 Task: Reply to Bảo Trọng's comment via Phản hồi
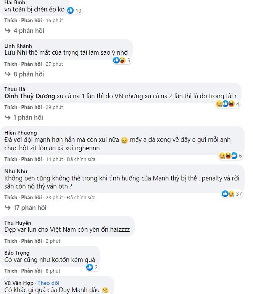31,271
